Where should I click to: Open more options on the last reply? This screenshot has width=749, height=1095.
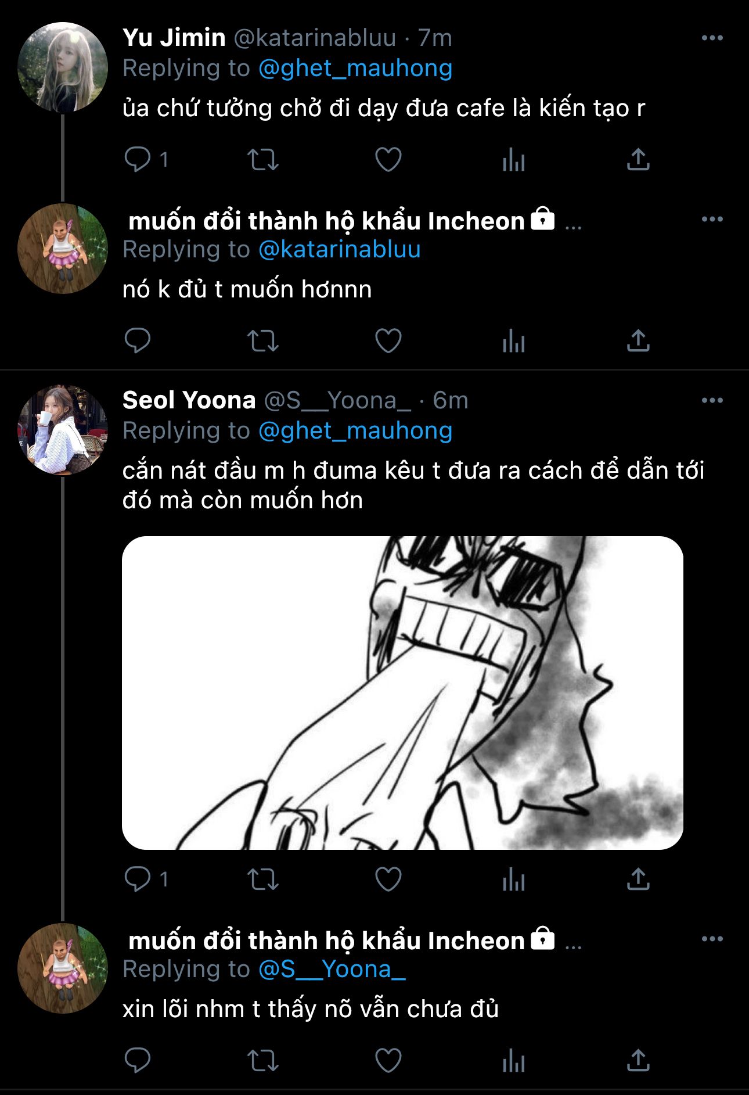(712, 939)
